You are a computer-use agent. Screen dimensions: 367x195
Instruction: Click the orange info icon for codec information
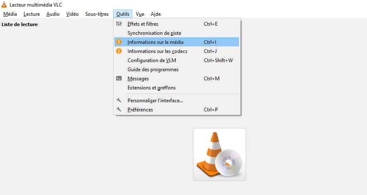click(x=119, y=51)
